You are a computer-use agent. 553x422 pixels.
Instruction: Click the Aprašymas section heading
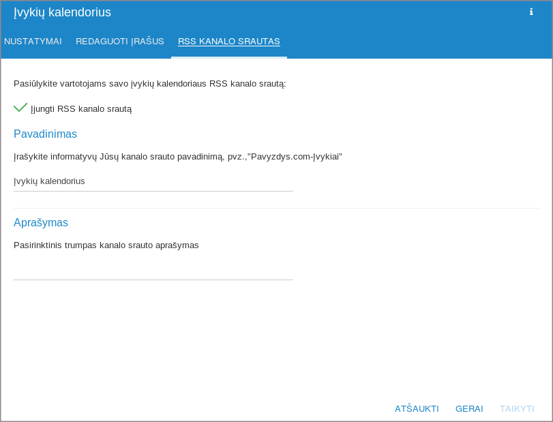tap(41, 223)
